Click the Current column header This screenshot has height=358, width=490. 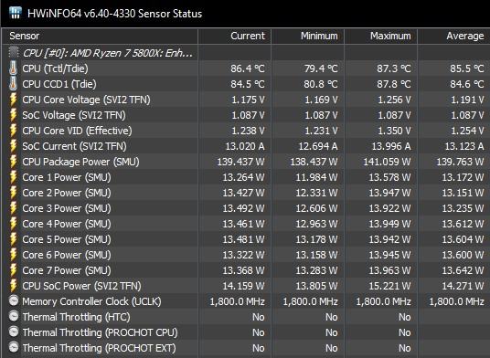tap(234, 36)
